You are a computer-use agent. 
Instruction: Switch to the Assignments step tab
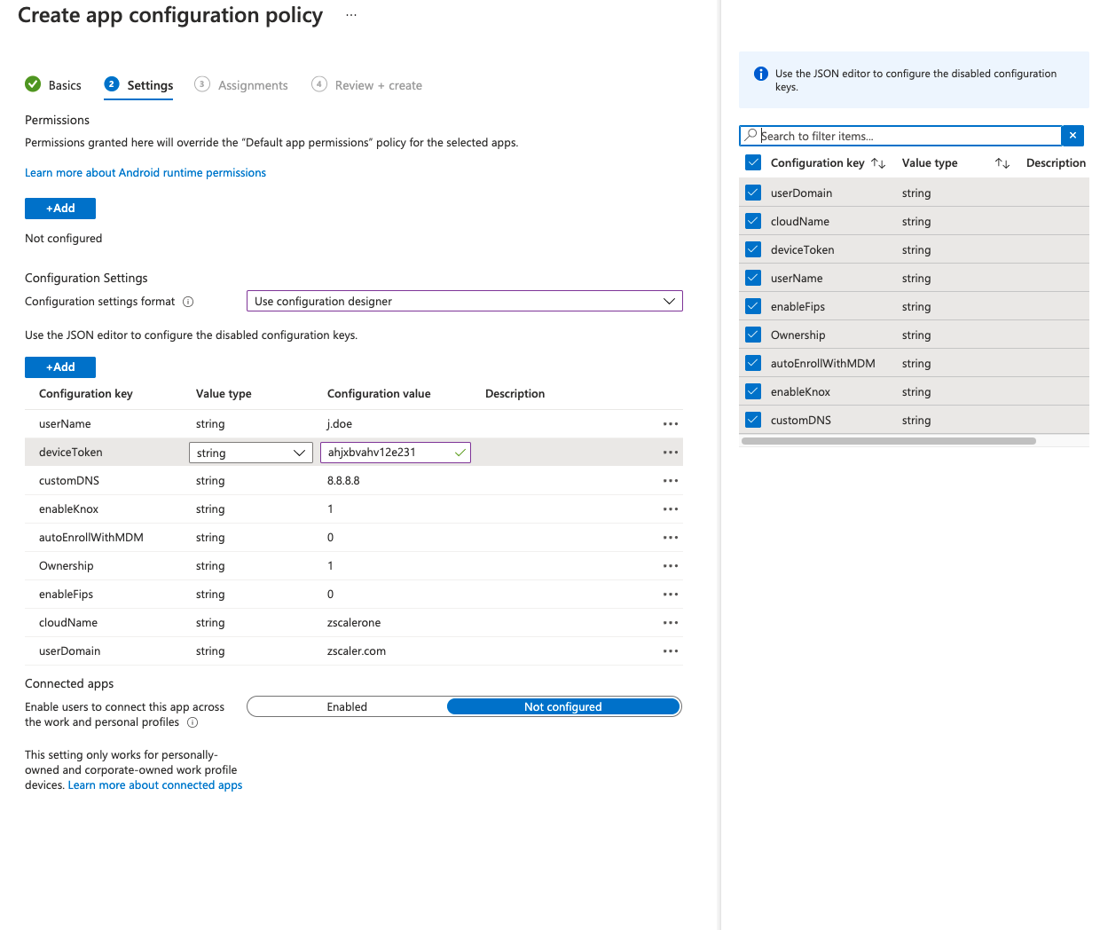click(x=252, y=85)
